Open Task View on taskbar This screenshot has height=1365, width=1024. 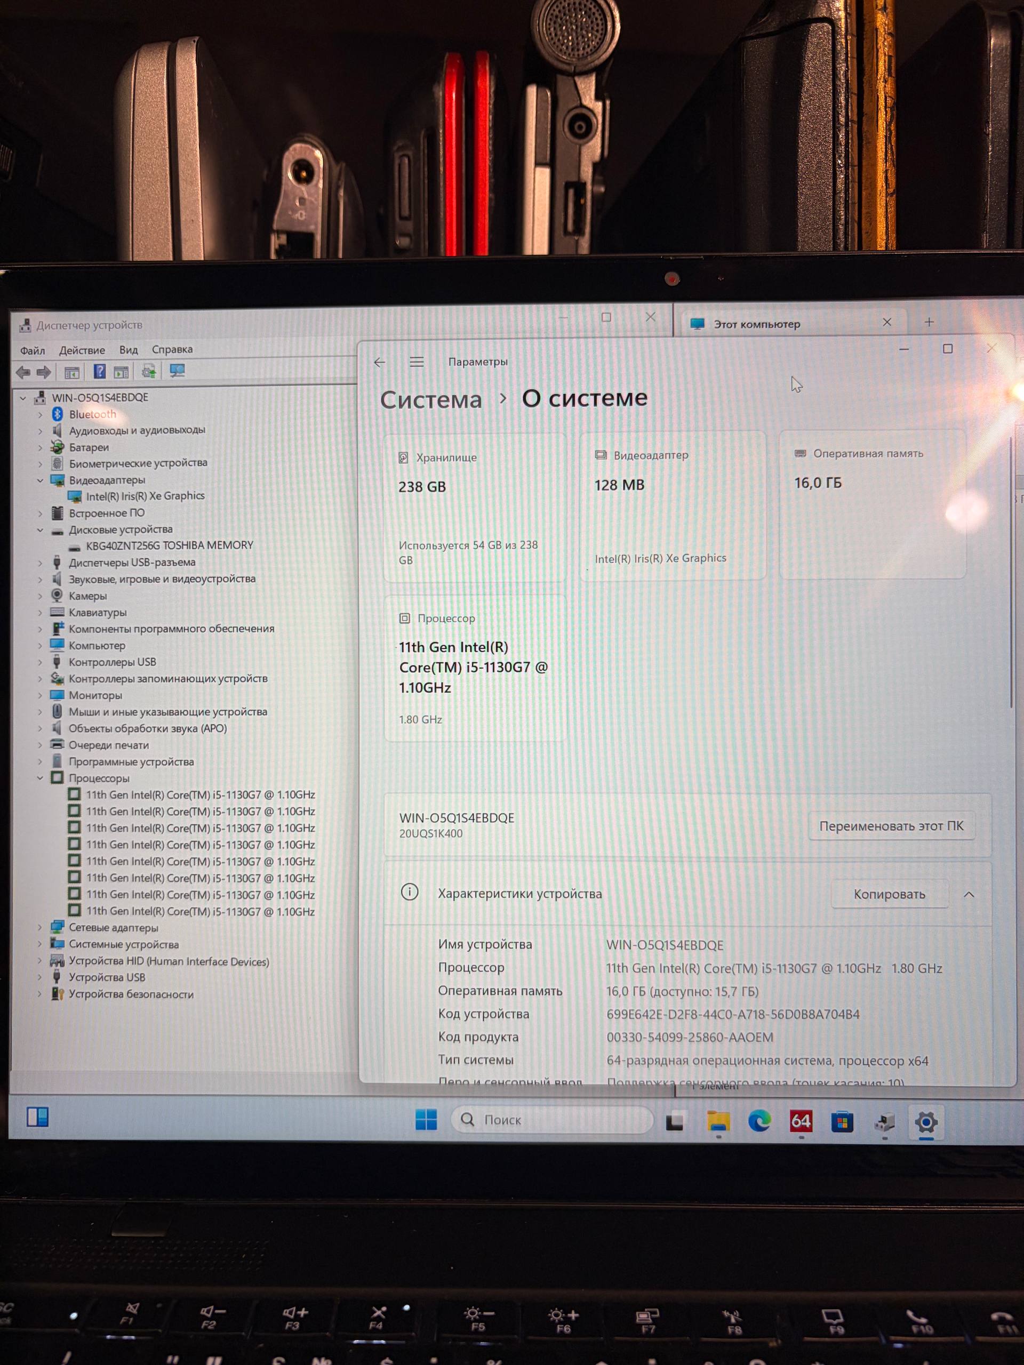point(675,1121)
